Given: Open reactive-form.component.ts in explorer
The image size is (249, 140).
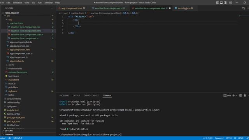Looking at the screenshot, I should 25,38.
